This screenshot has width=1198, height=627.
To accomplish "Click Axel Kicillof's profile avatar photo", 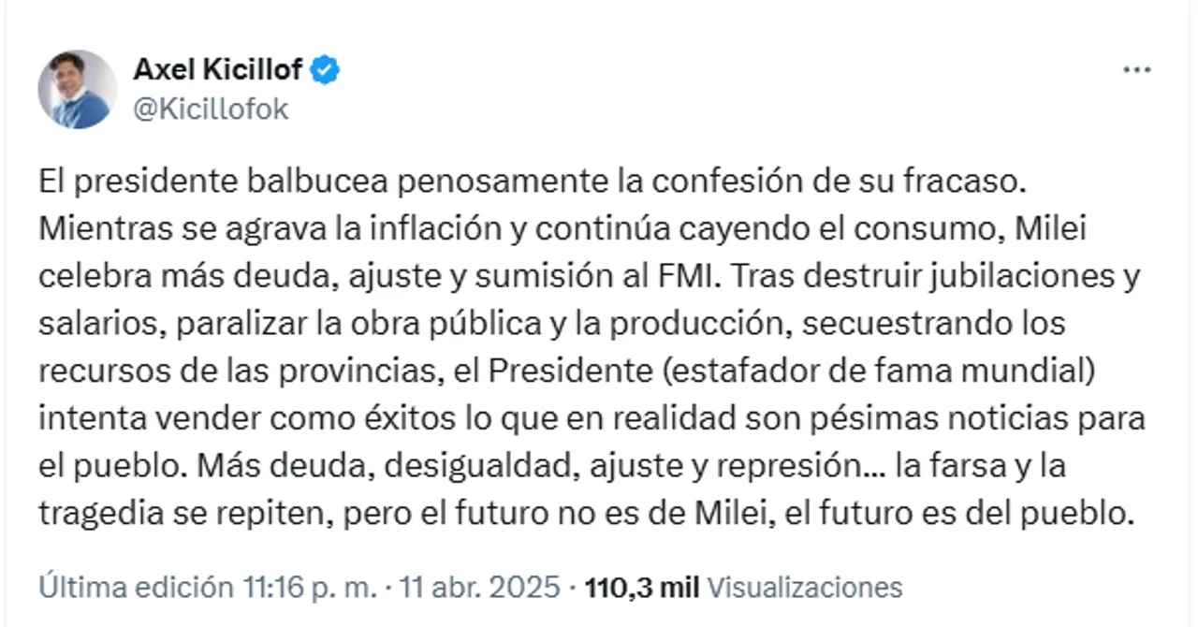I will click(x=77, y=90).
